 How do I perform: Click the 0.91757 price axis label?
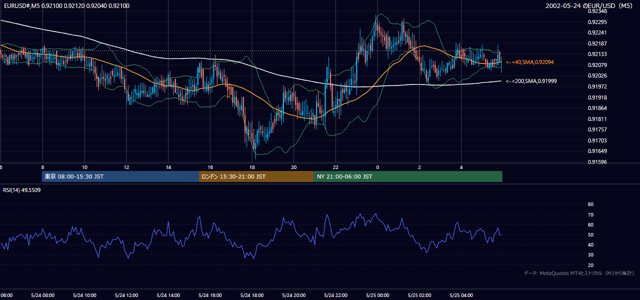point(598,129)
